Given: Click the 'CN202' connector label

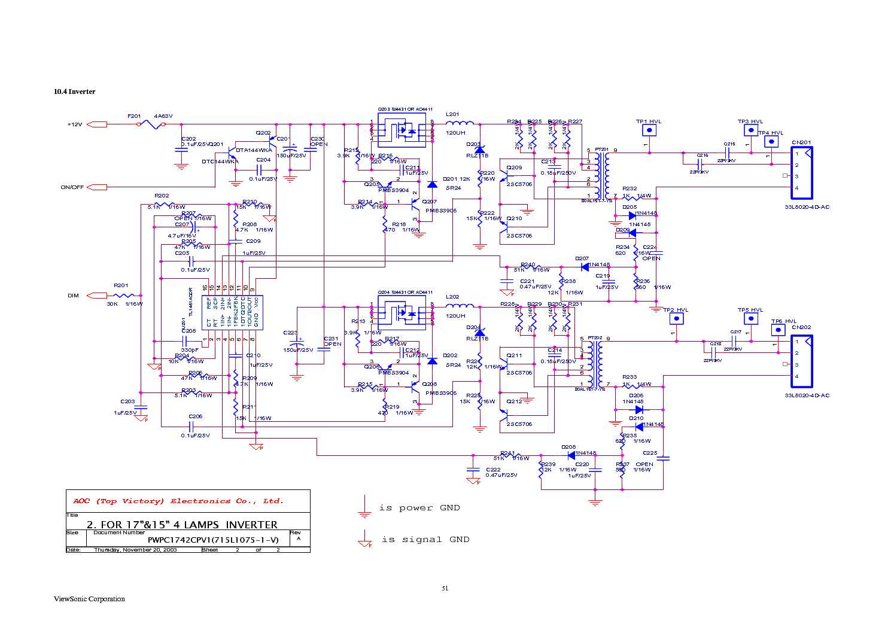Looking at the screenshot, I should [x=802, y=327].
